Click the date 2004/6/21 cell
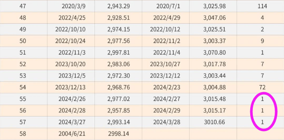The width and height of the screenshot is (284, 140). [x=71, y=134]
